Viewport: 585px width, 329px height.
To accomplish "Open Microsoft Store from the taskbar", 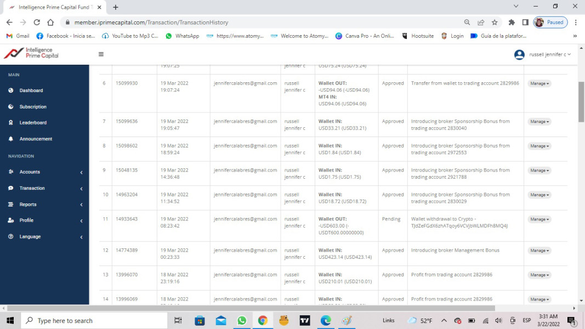I will (x=200, y=320).
